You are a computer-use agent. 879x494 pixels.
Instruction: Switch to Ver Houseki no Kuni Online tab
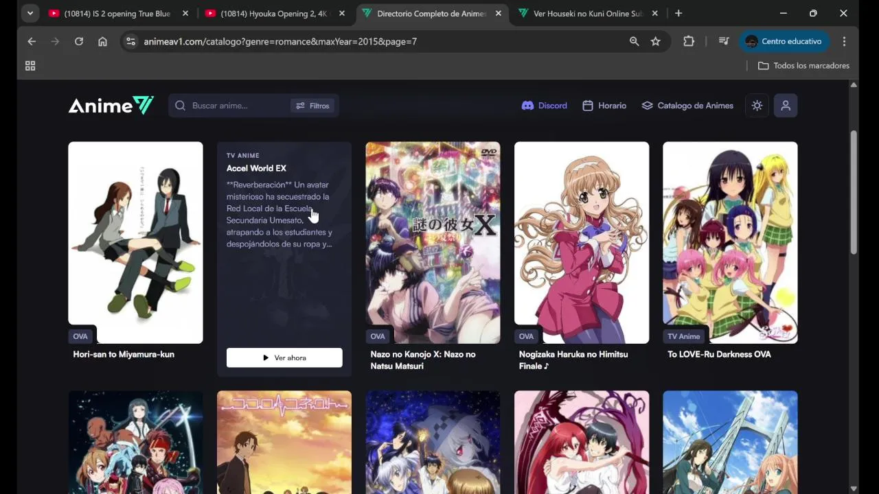coord(588,13)
